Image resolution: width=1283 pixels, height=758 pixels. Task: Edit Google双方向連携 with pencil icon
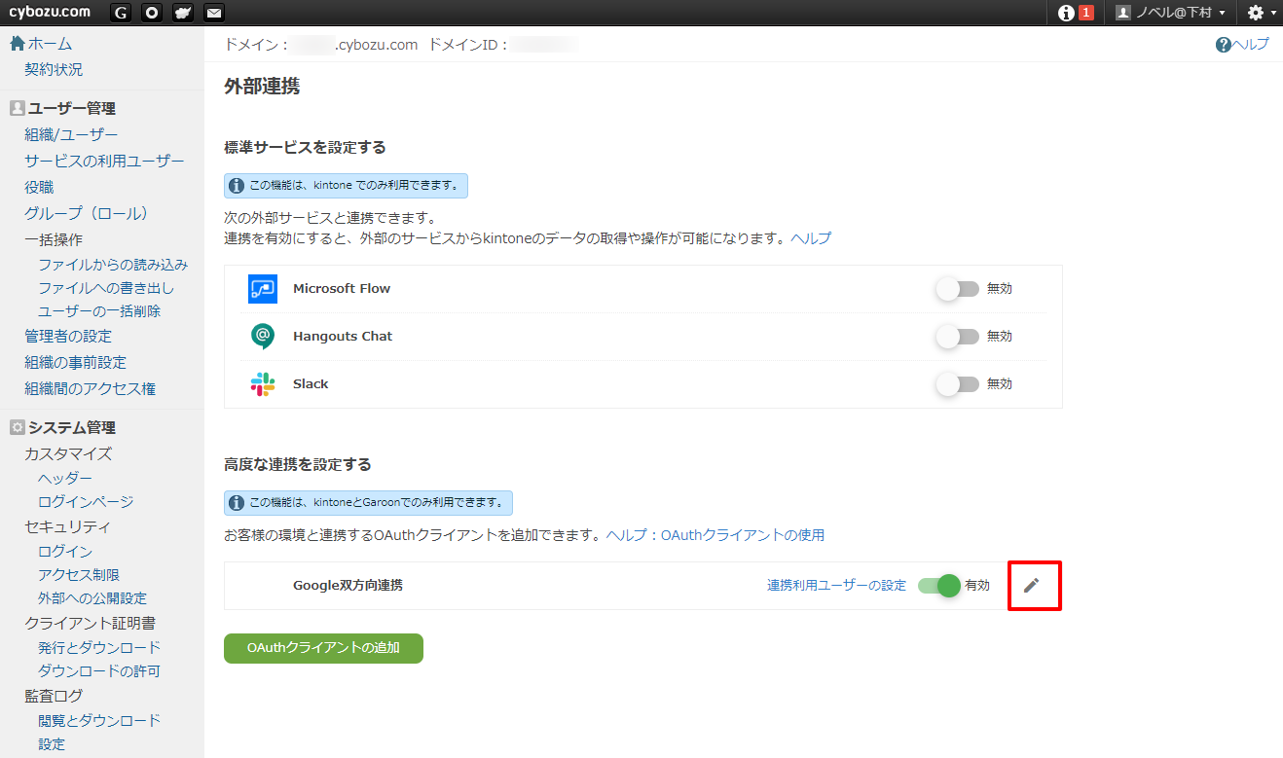(1032, 585)
